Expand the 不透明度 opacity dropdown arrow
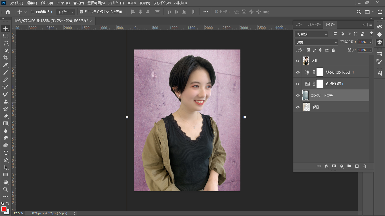Image resolution: width=385 pixels, height=216 pixels. point(370,42)
